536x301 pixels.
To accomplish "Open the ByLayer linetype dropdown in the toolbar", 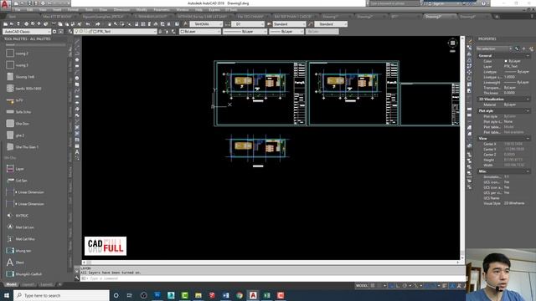I will point(245,32).
